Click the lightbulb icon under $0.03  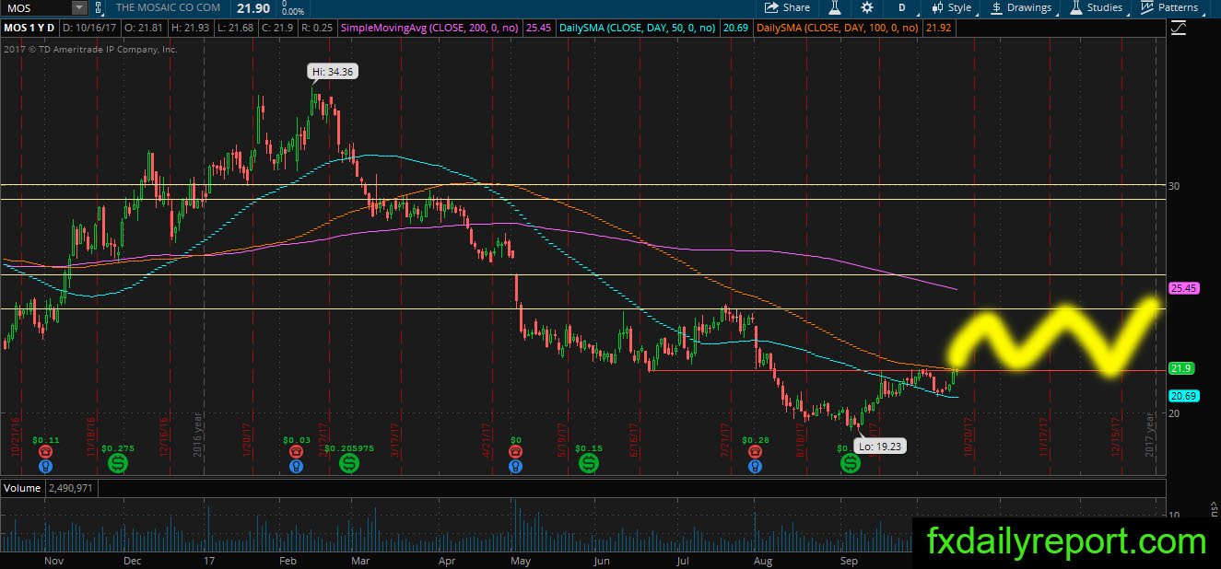296,467
